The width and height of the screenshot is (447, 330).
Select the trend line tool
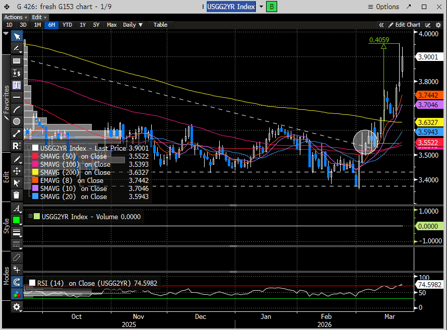click(17, 134)
